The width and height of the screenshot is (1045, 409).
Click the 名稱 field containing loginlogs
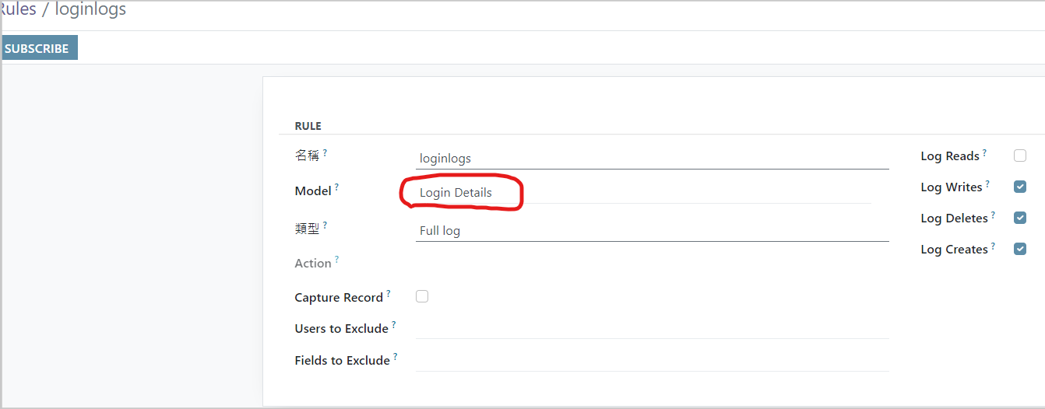pyautogui.click(x=651, y=159)
